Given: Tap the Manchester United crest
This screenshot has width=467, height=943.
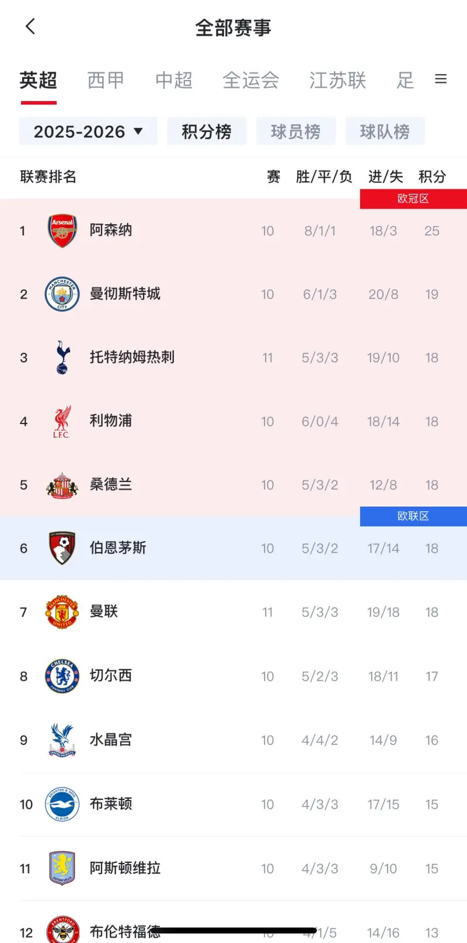Looking at the screenshot, I should pos(62,612).
